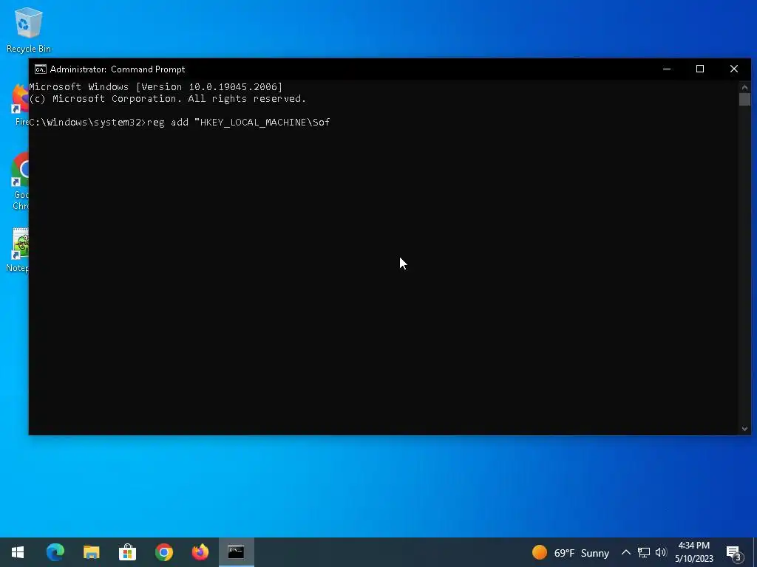Open the network status tray icon
The width and height of the screenshot is (757, 567).
click(x=644, y=552)
